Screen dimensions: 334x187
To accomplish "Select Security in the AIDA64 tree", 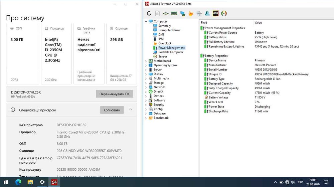I will pos(159,104).
